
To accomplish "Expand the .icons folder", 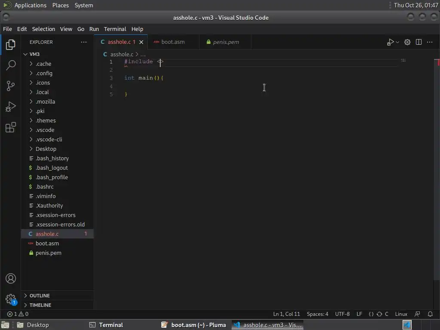I will click(x=57, y=83).
